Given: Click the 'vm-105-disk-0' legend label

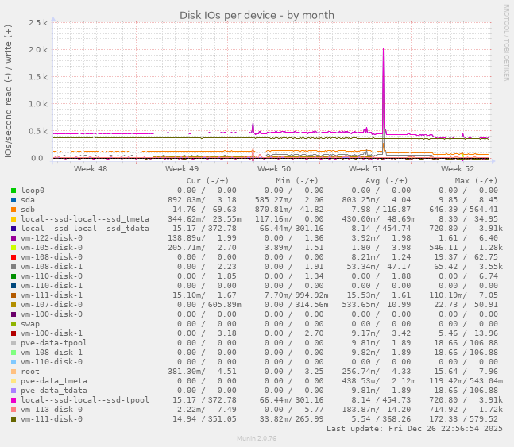Looking at the screenshot, I should point(52,248).
